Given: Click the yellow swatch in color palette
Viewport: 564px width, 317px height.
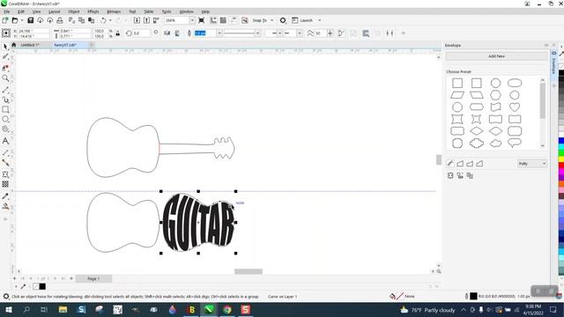Looking at the screenshot, I should (560, 159).
